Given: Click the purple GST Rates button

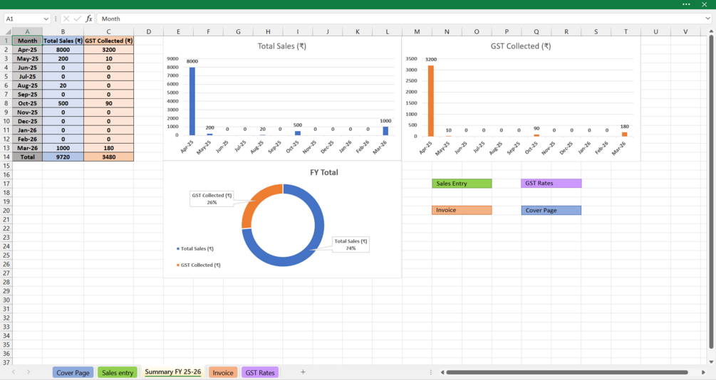Looking at the screenshot, I should click(x=551, y=184).
